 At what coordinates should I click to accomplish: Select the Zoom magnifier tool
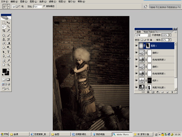coord(8,65)
